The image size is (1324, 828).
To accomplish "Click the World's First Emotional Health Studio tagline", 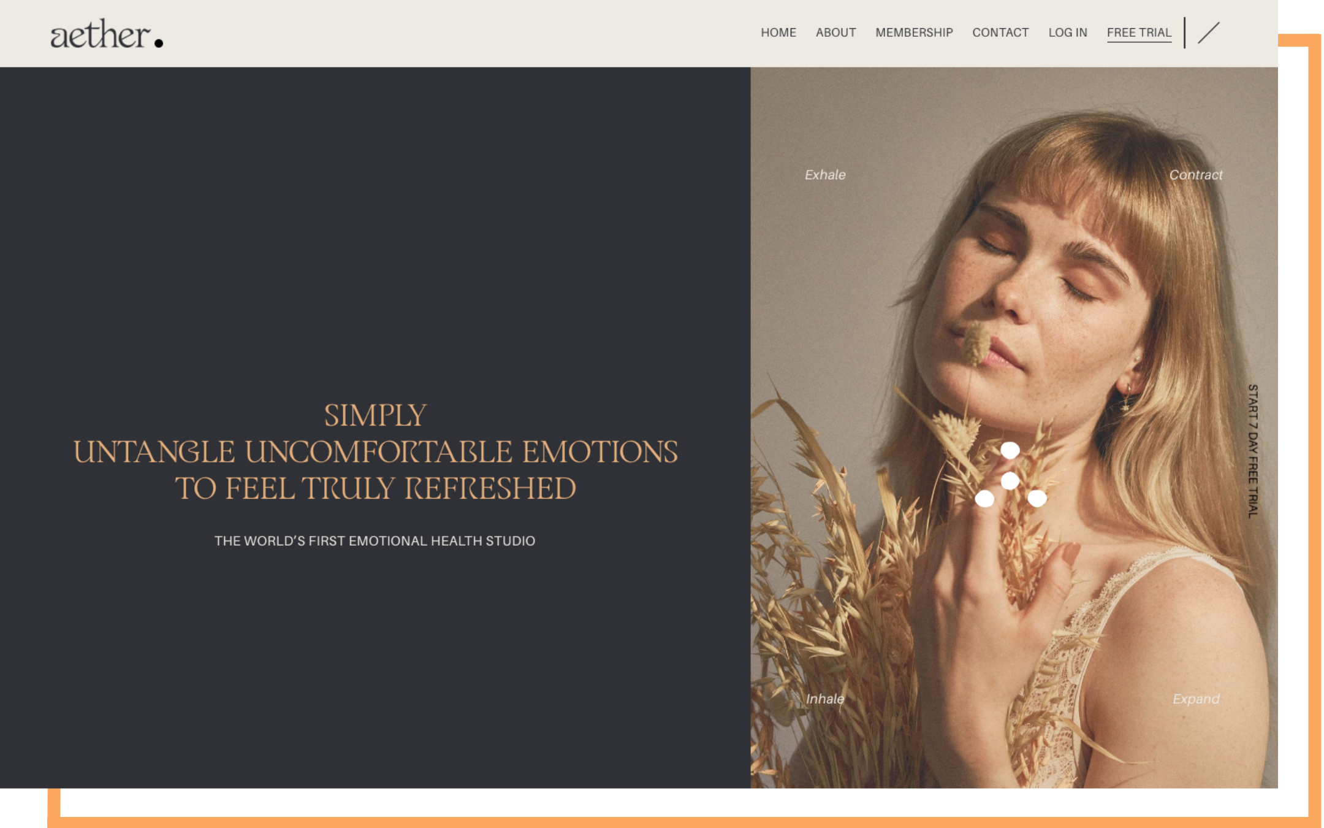I will pos(375,541).
